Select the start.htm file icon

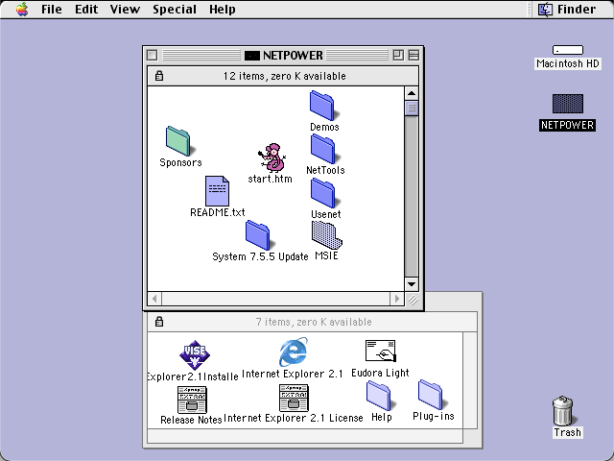272,158
